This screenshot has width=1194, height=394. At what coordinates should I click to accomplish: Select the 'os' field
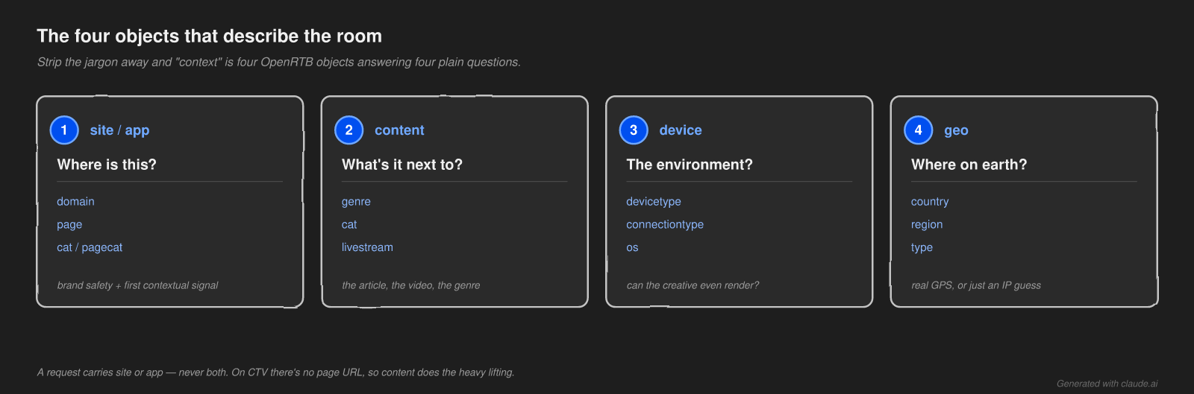(x=632, y=248)
